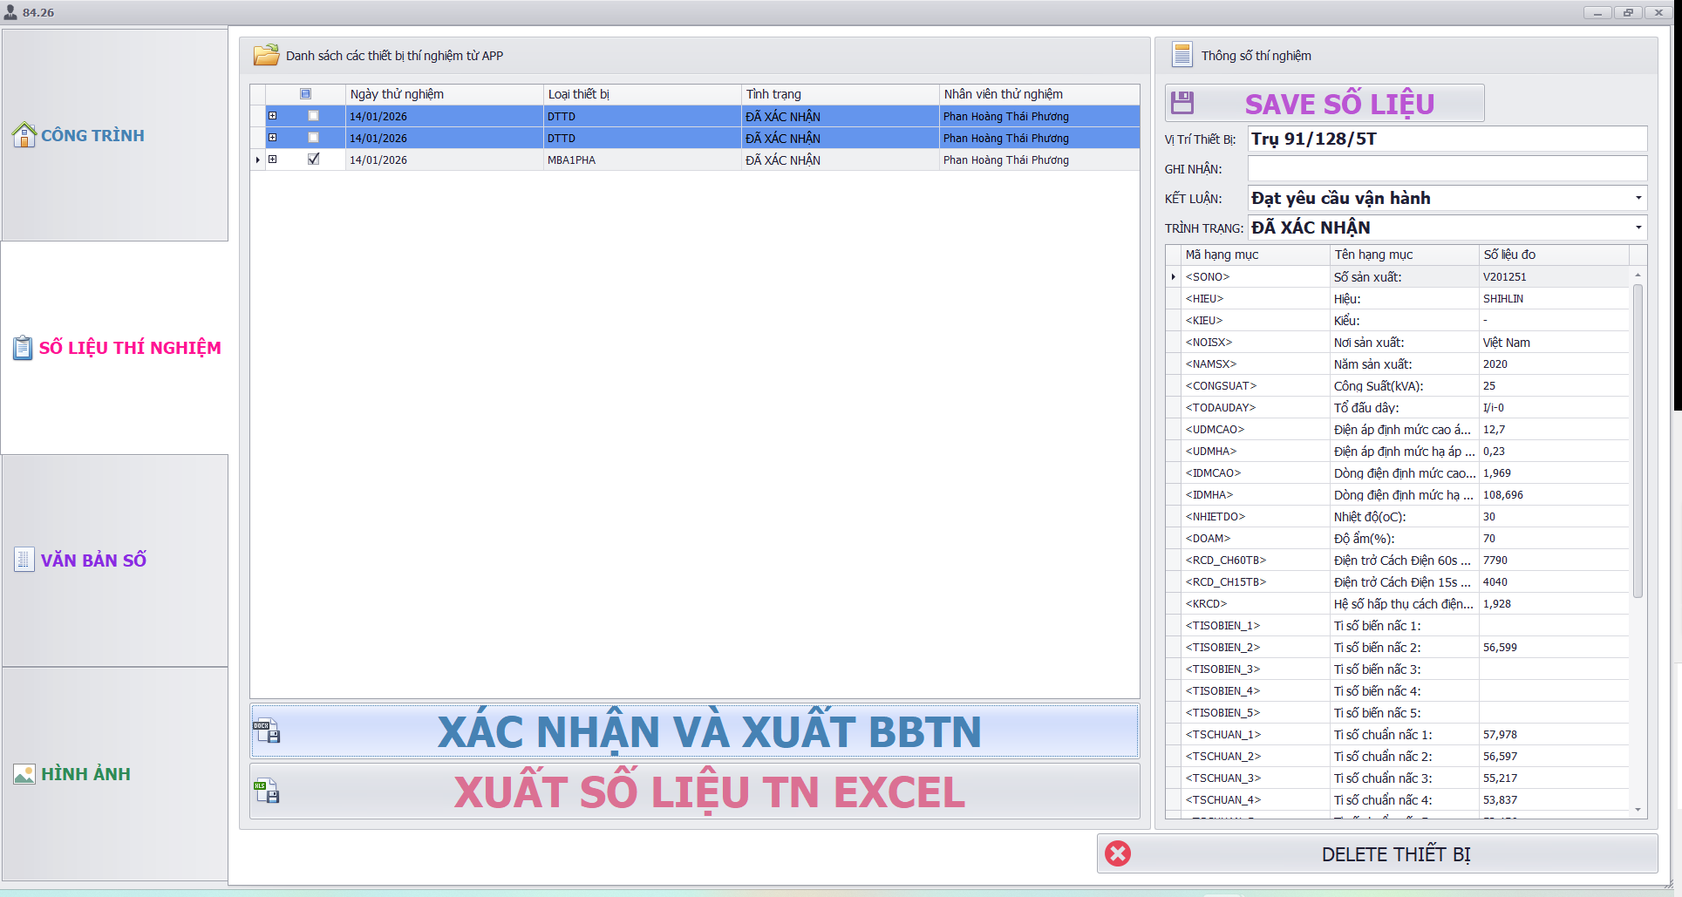Click the red X delete icon
The height and width of the screenshot is (897, 1682).
tap(1117, 853)
